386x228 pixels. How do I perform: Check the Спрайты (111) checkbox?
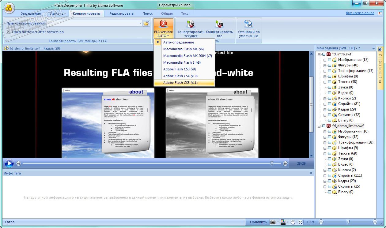click(330, 175)
